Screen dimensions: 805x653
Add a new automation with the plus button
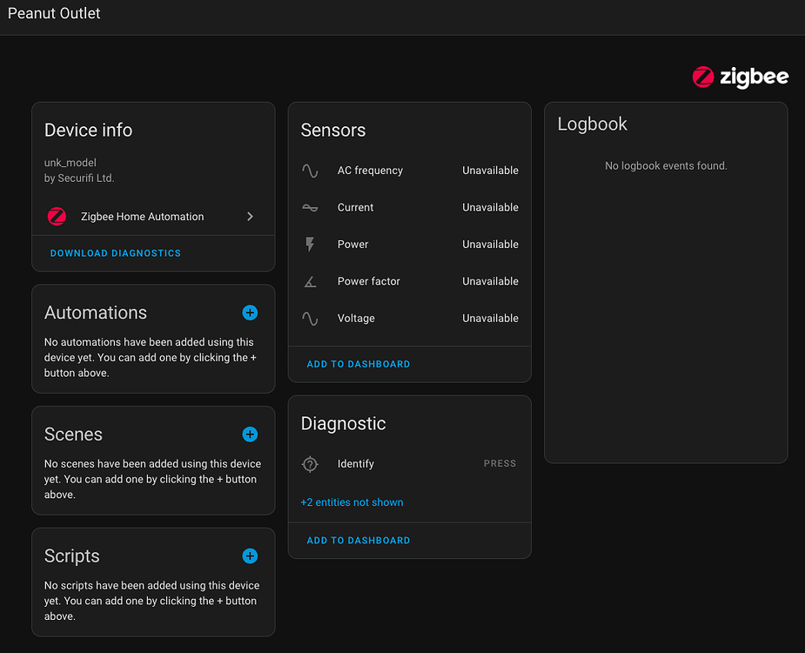pos(250,313)
